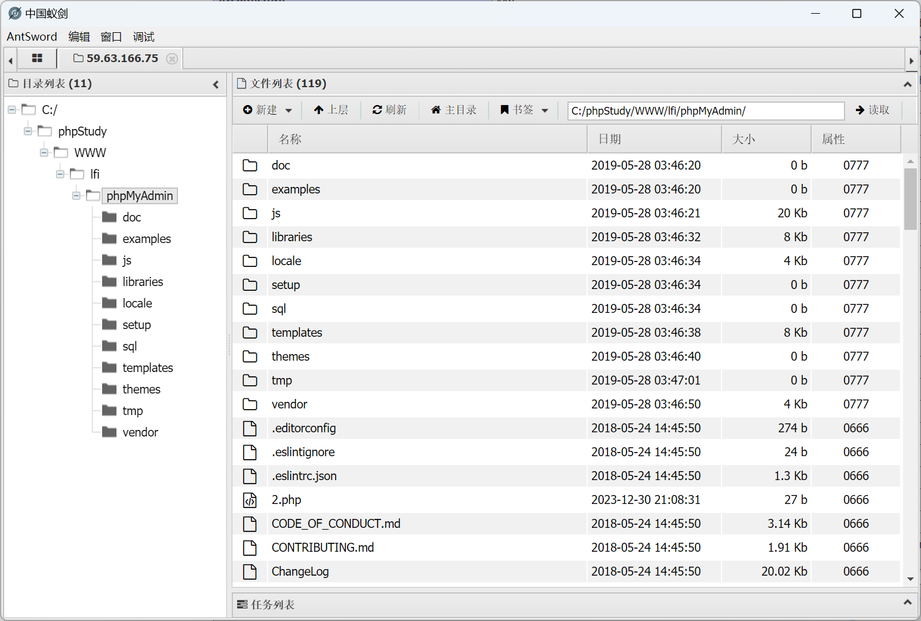The height and width of the screenshot is (621, 921).
Task: Click the Read (读取) button
Action: click(x=872, y=110)
